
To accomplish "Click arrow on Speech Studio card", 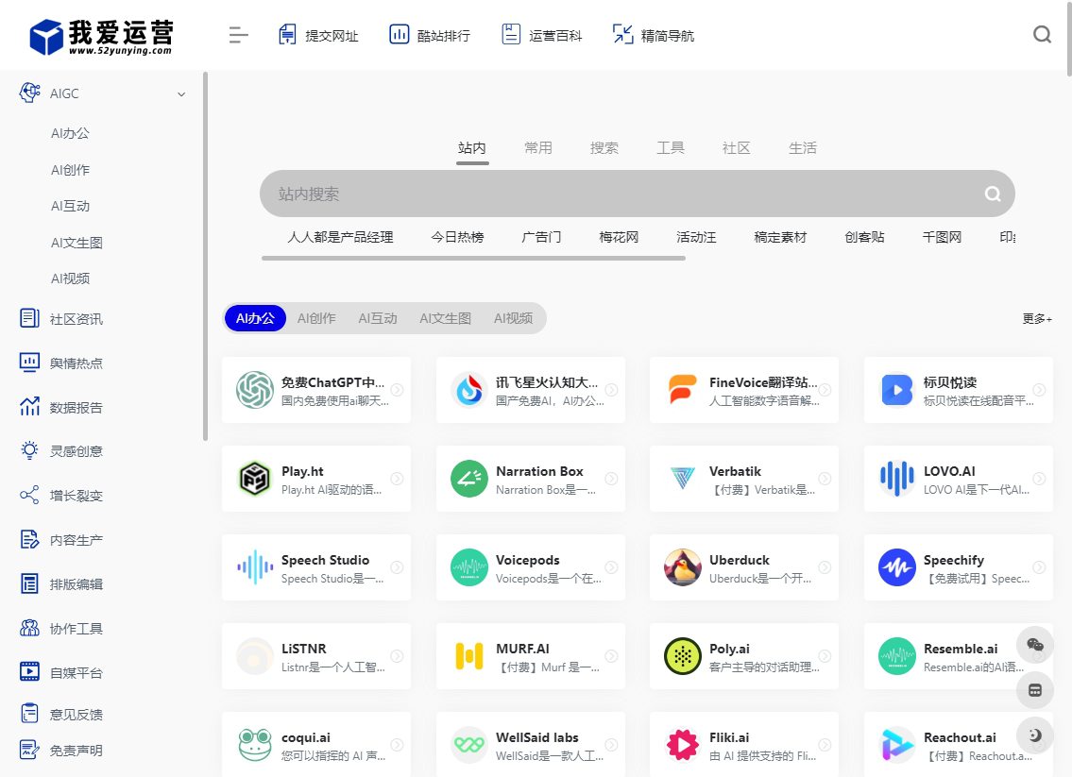I will click(x=397, y=567).
